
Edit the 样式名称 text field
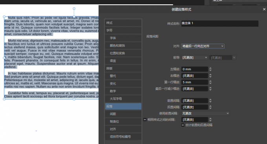click(219, 23)
